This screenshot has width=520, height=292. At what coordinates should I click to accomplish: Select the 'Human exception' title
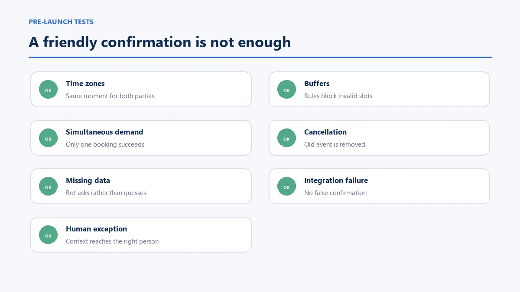pos(96,229)
